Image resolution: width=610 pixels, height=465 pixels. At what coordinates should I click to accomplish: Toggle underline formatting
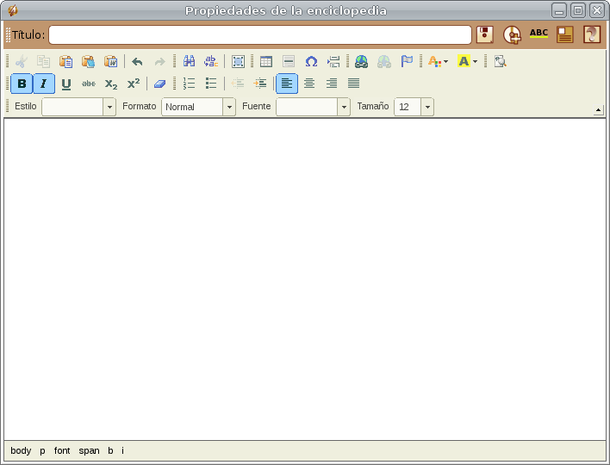(66, 84)
